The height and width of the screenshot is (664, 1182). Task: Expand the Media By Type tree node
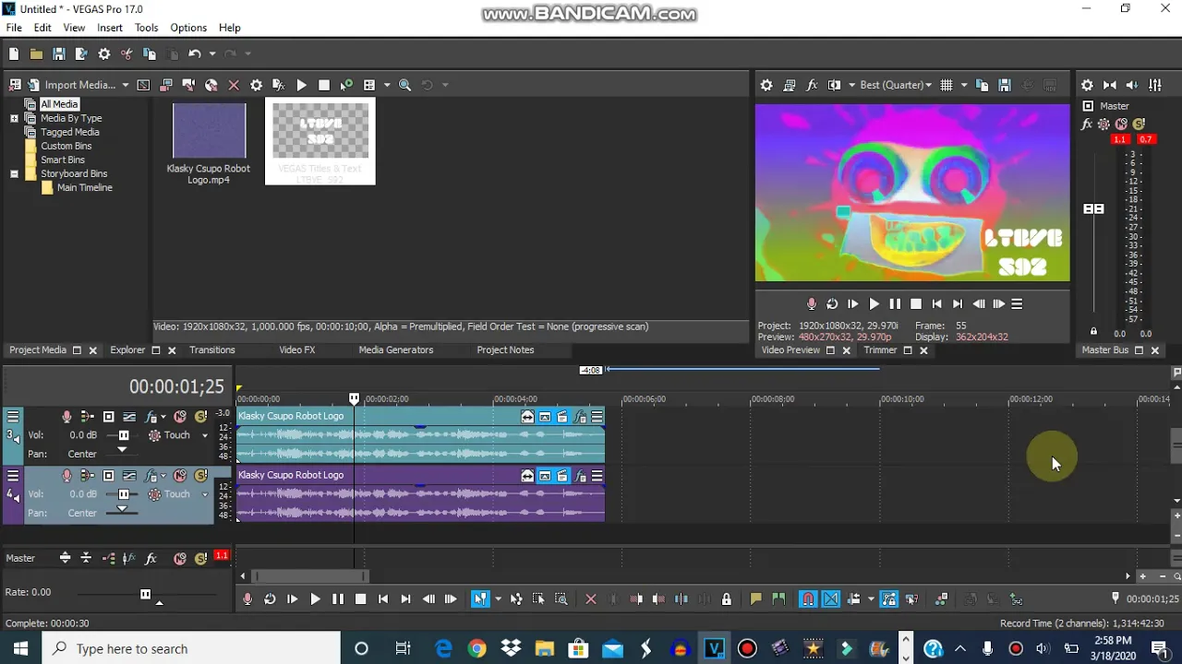coord(14,118)
